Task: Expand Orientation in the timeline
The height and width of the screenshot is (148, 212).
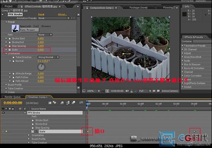Action: (x=29, y=135)
